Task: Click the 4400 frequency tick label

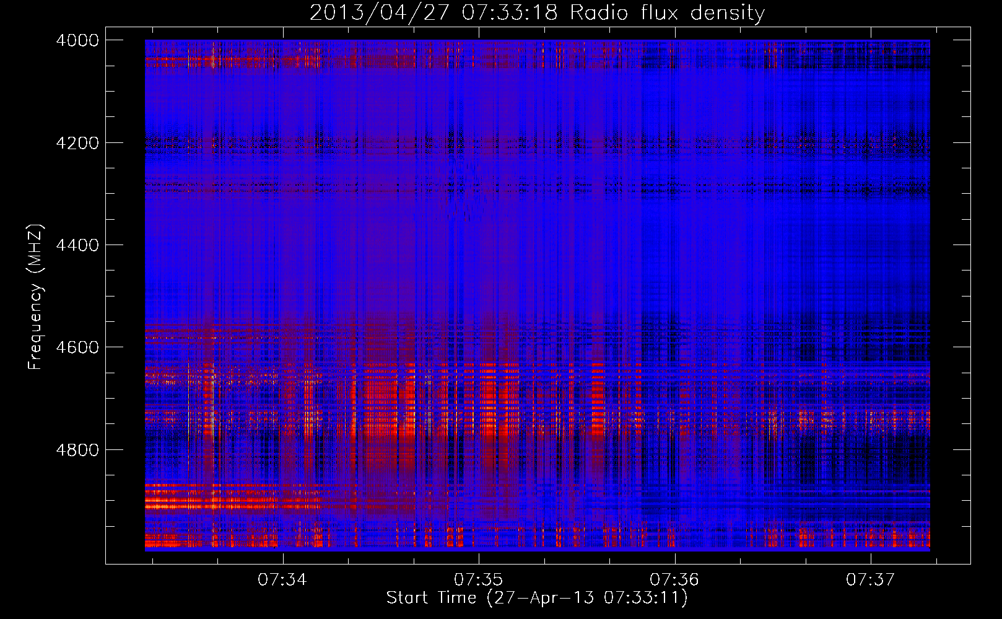Action: (77, 245)
